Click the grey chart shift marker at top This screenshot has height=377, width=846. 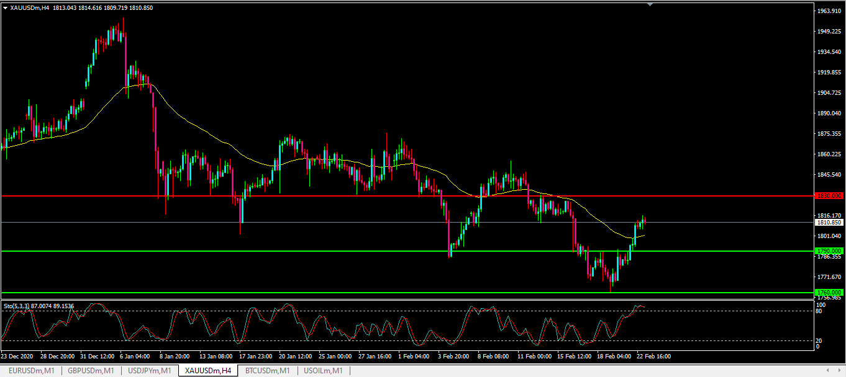(650, 4)
